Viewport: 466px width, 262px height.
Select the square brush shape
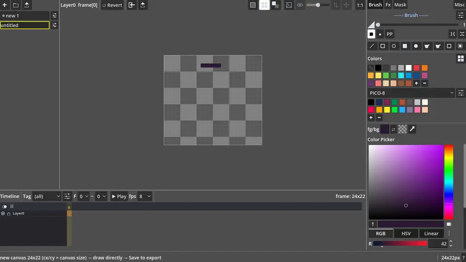point(371,34)
